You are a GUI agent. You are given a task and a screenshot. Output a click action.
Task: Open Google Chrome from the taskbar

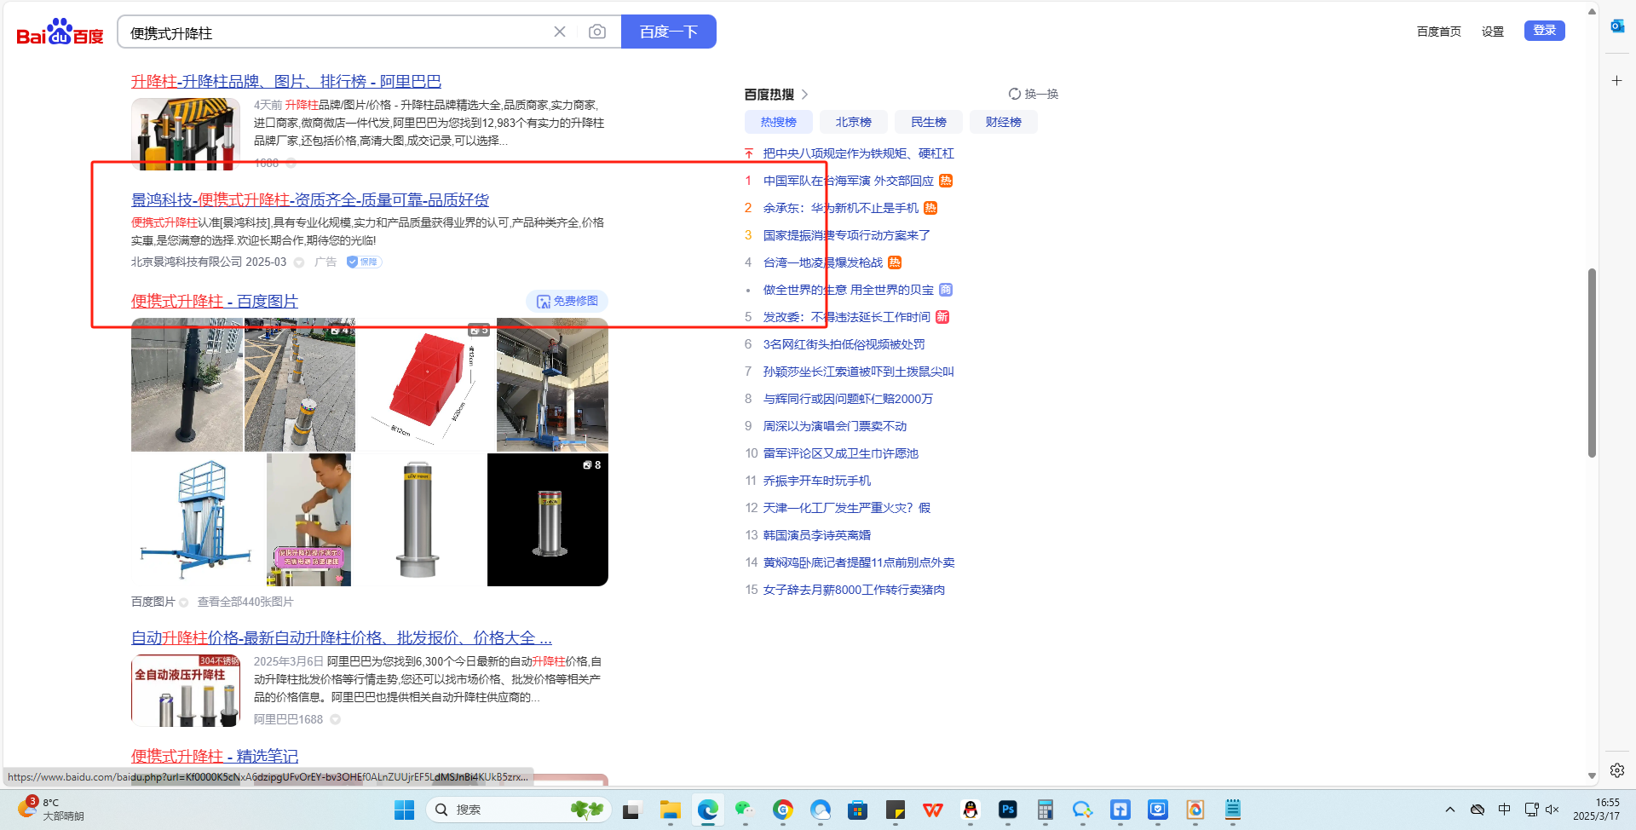783,810
